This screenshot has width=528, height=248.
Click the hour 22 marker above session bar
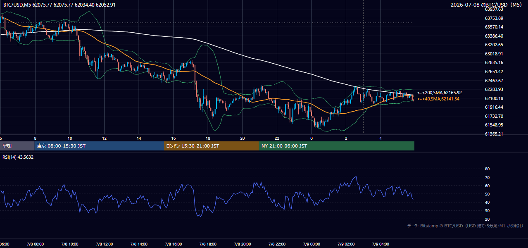277,138
